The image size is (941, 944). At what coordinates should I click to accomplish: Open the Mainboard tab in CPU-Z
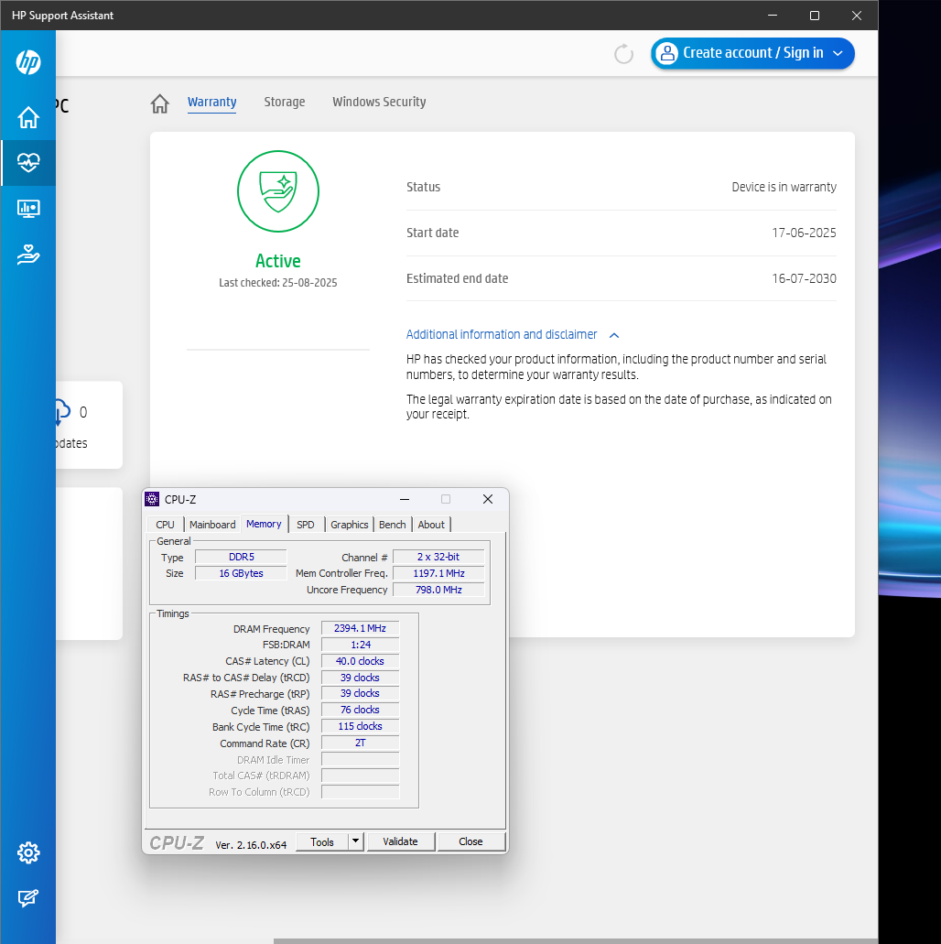212,525
